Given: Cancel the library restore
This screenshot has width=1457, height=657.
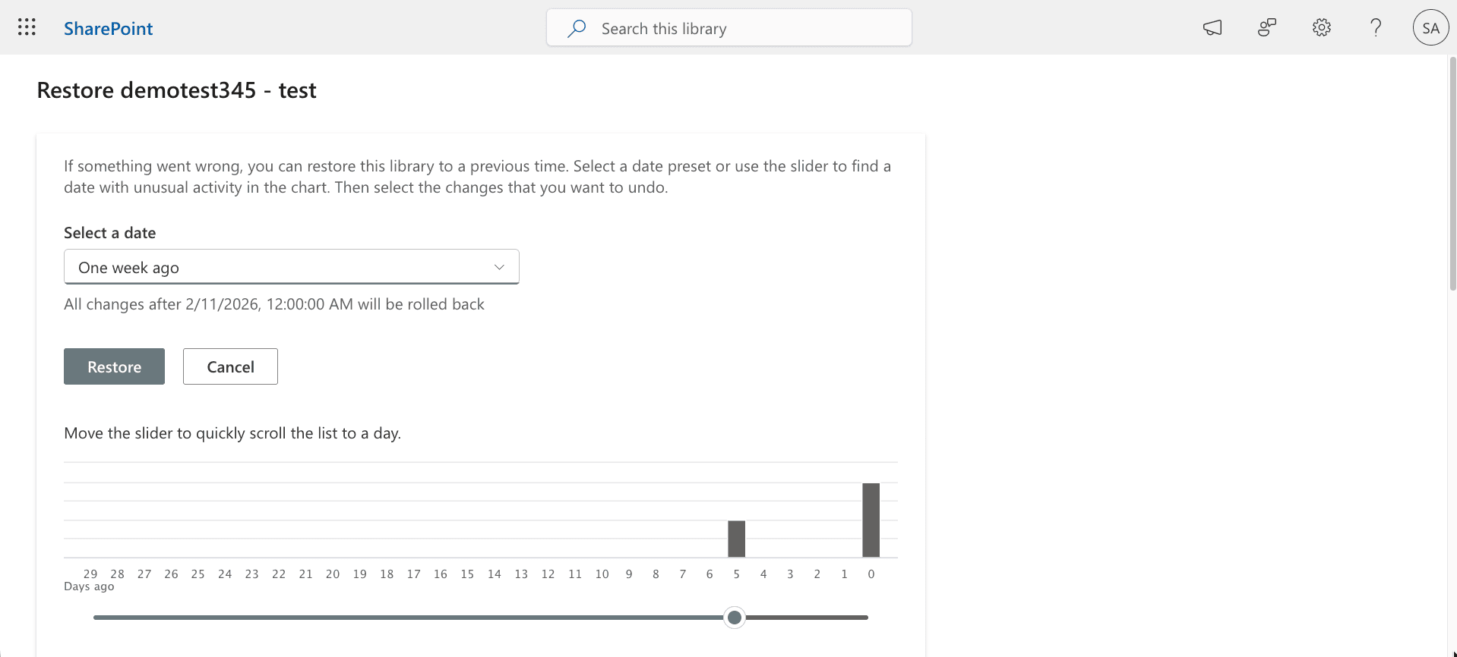Looking at the screenshot, I should (229, 366).
